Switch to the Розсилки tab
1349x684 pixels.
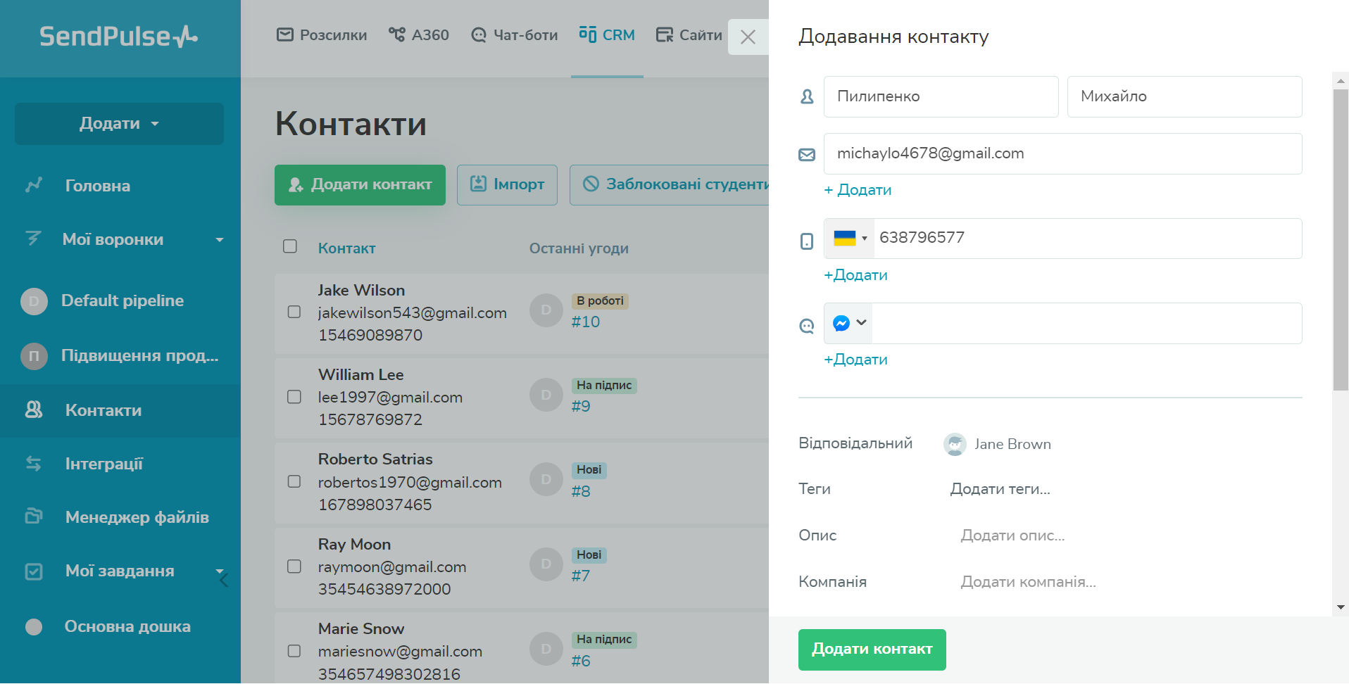click(x=322, y=35)
